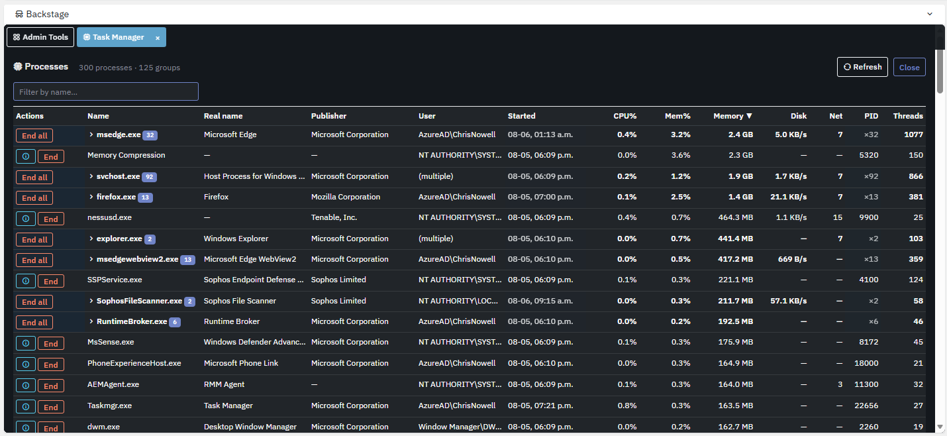The height and width of the screenshot is (436, 947).
Task: Click the scrollbar down arrow
Action: [940, 427]
